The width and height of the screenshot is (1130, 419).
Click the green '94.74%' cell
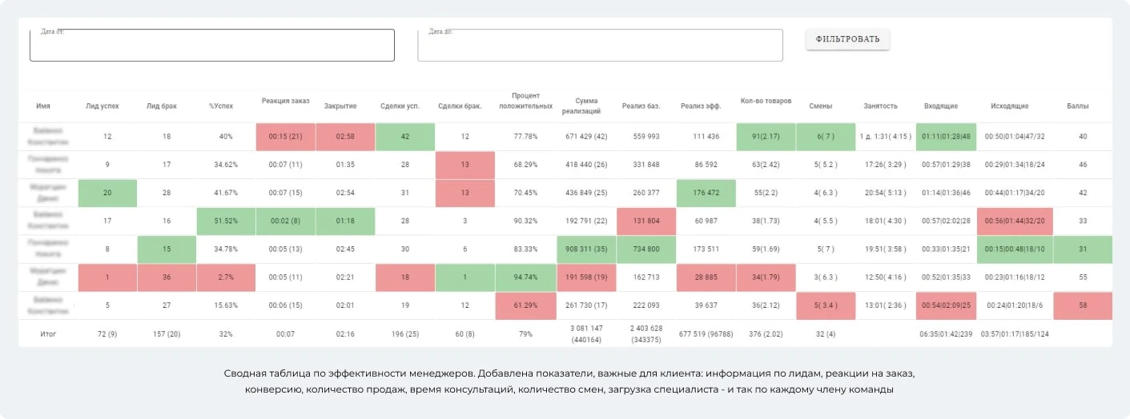point(525,277)
